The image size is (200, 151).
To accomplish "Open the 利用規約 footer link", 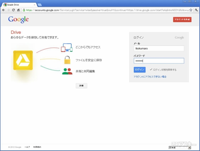I will (x=37, y=147).
